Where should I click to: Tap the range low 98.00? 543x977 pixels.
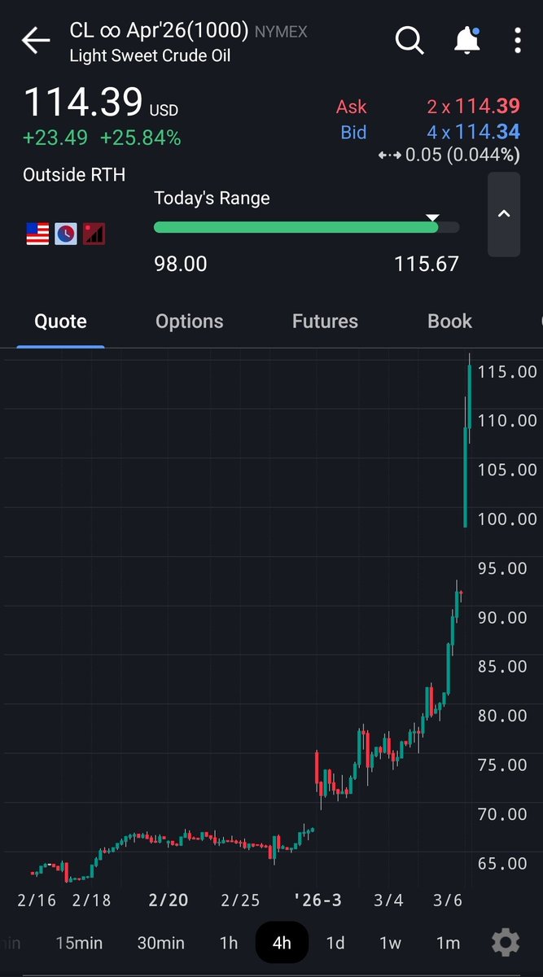coord(181,264)
